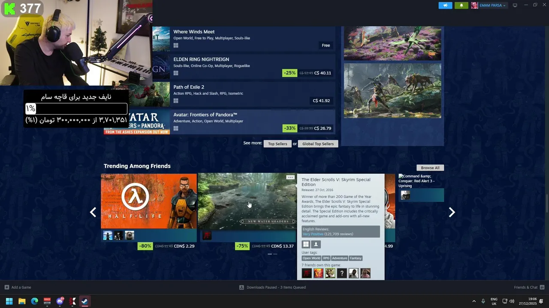Open Microsoft Edge from the taskbar

point(34,301)
